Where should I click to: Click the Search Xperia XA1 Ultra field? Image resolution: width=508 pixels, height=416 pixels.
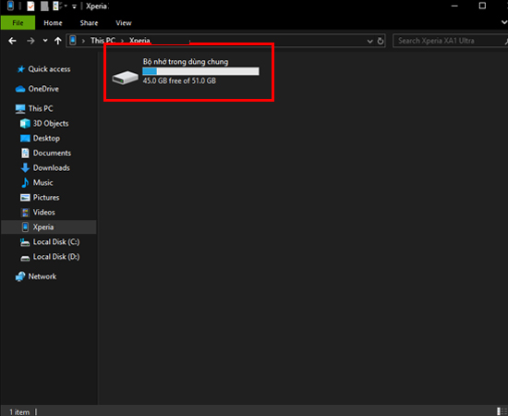450,41
